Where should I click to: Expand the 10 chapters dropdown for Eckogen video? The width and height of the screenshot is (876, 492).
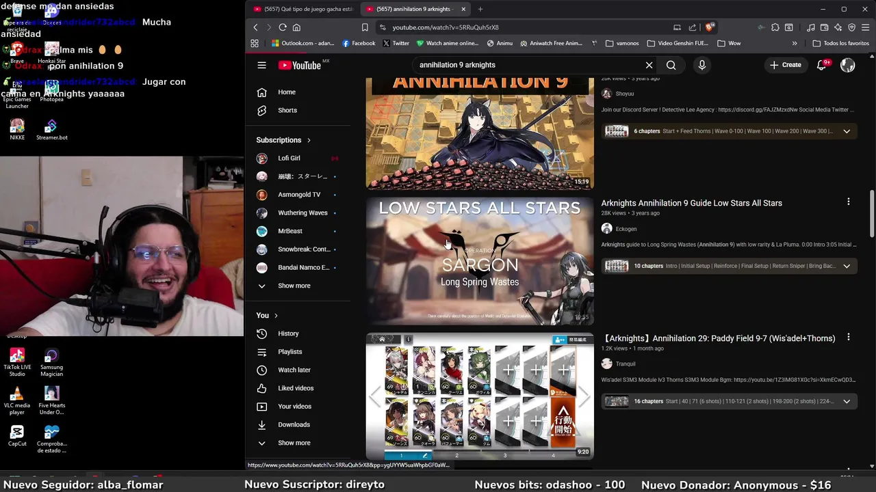pyautogui.click(x=847, y=266)
